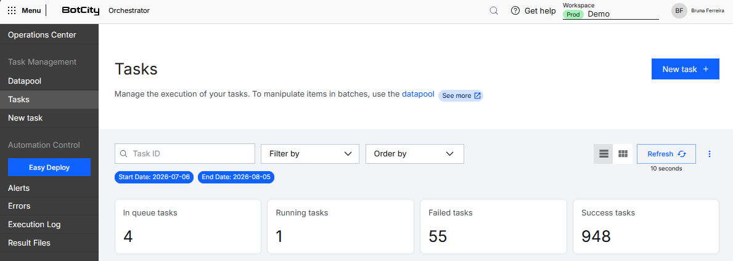Open the BF user avatar
Viewport: 733px width, 261px height.
pos(679,10)
